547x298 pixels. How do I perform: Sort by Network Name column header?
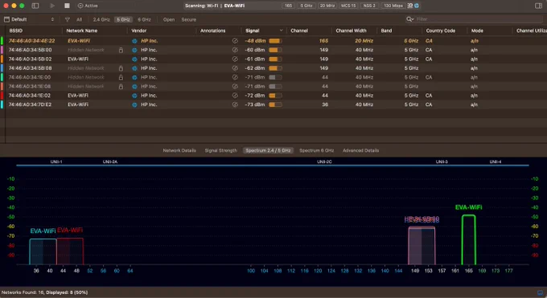[81, 31]
